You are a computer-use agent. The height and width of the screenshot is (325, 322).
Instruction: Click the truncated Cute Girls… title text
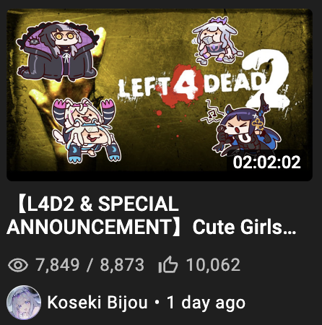pos(244,227)
